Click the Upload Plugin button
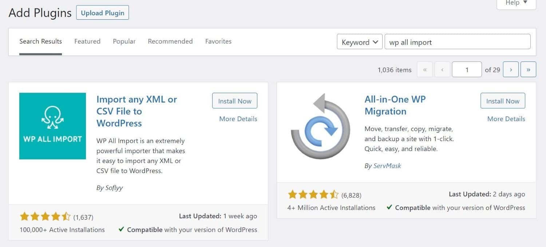Viewport: 546px width, 247px height. pyautogui.click(x=102, y=13)
